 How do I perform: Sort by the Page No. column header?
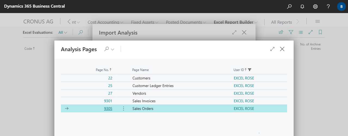(104, 70)
